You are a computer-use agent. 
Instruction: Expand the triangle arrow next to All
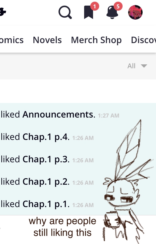[x=144, y=66]
